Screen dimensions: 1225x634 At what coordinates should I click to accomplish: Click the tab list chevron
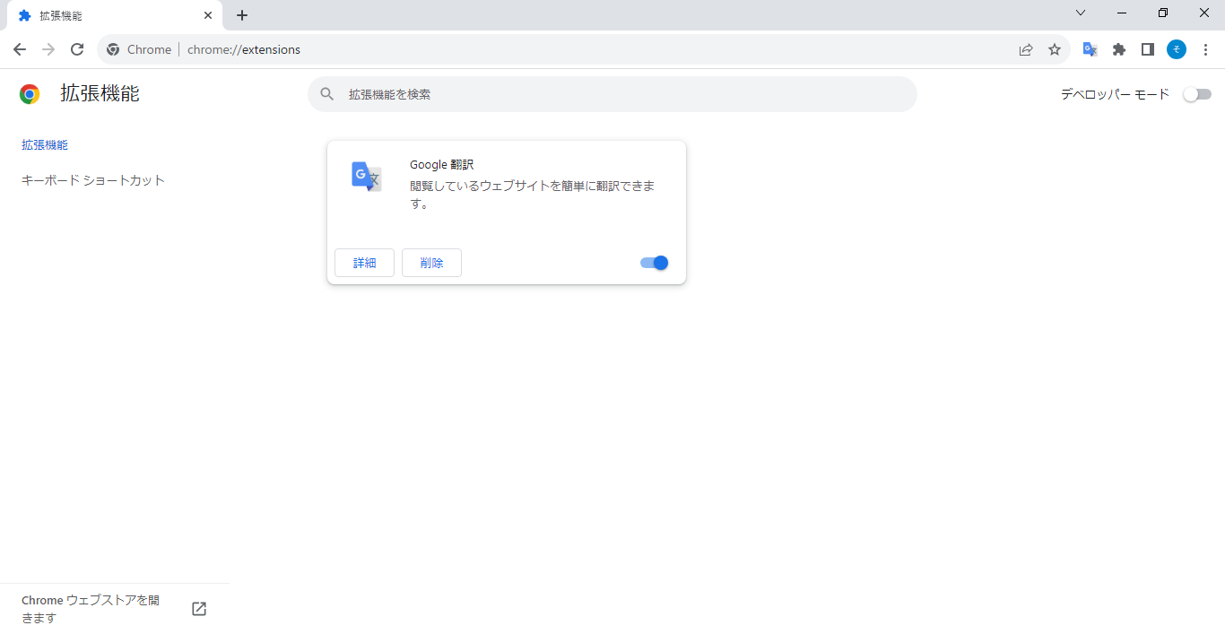1080,13
